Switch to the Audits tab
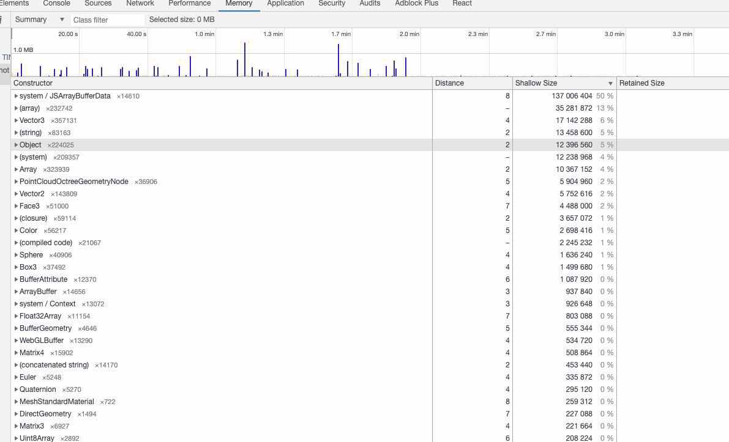Screen dimensions: 729x442 coord(370,3)
